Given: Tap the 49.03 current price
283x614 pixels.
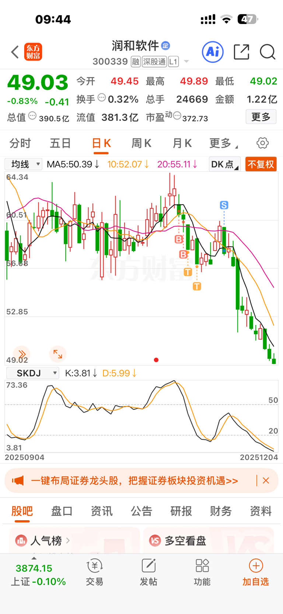Looking at the screenshot, I should (x=38, y=82).
